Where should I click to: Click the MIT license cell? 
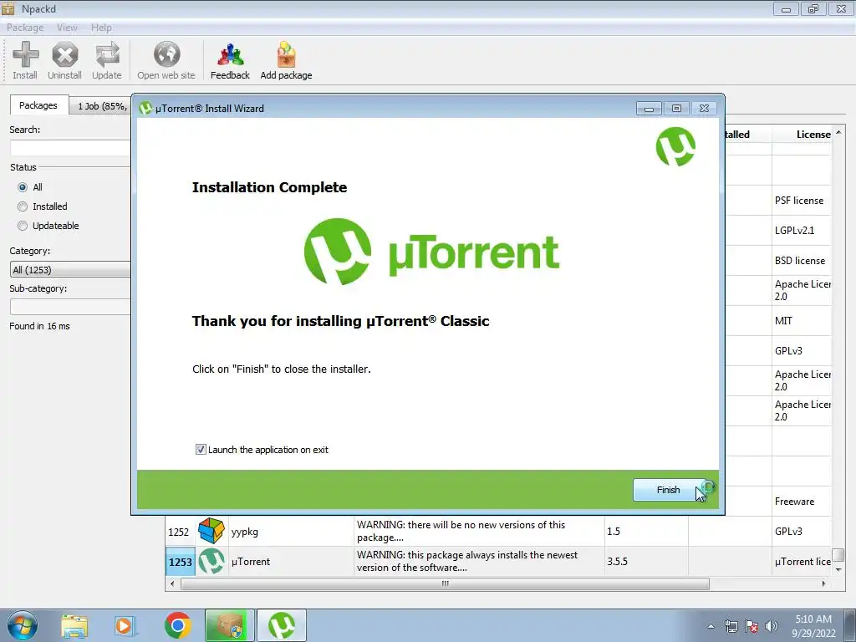pyautogui.click(x=802, y=320)
